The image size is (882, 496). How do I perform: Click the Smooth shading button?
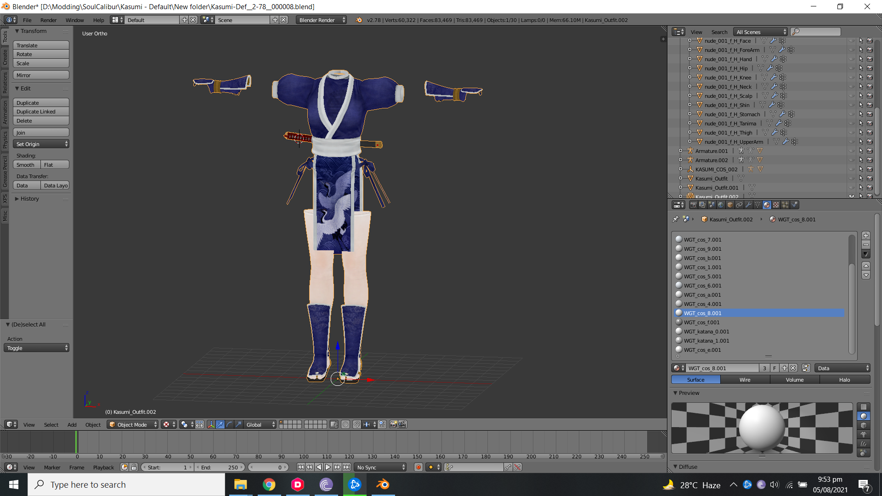point(26,165)
